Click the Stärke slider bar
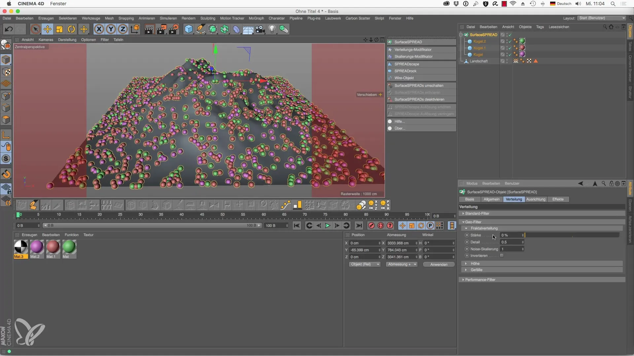This screenshot has width=634, height=356. pyautogui.click(x=572, y=235)
